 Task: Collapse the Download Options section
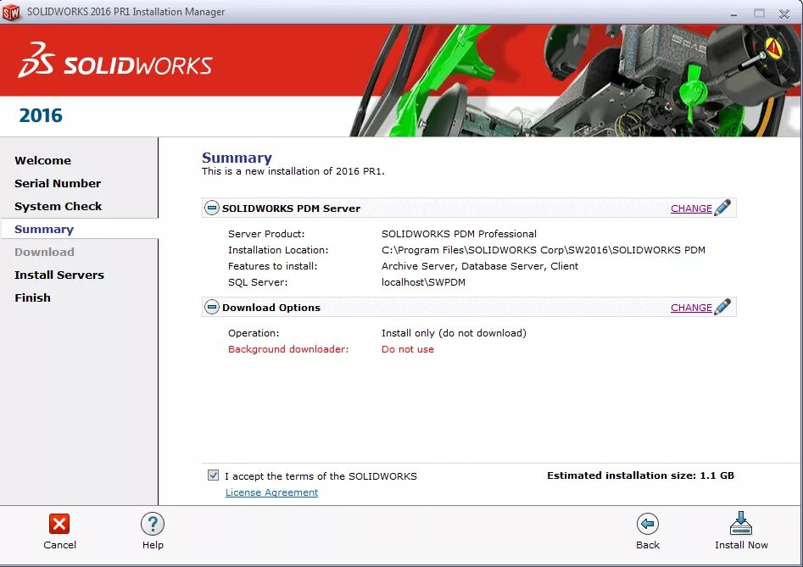(x=211, y=307)
